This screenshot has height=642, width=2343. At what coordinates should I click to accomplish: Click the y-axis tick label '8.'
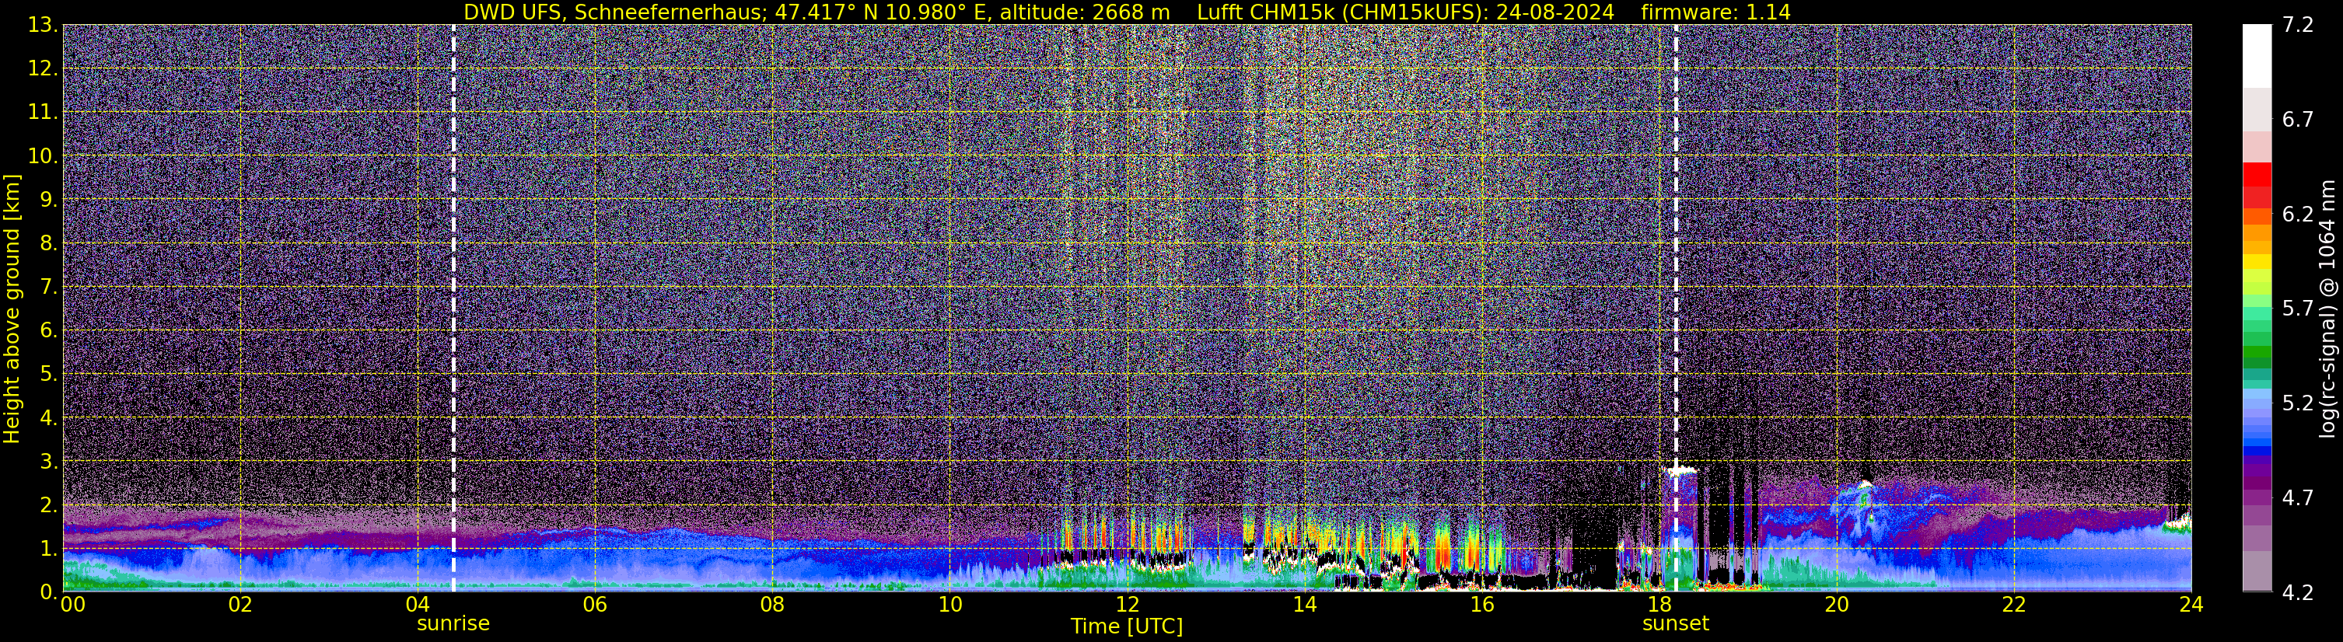pos(48,244)
